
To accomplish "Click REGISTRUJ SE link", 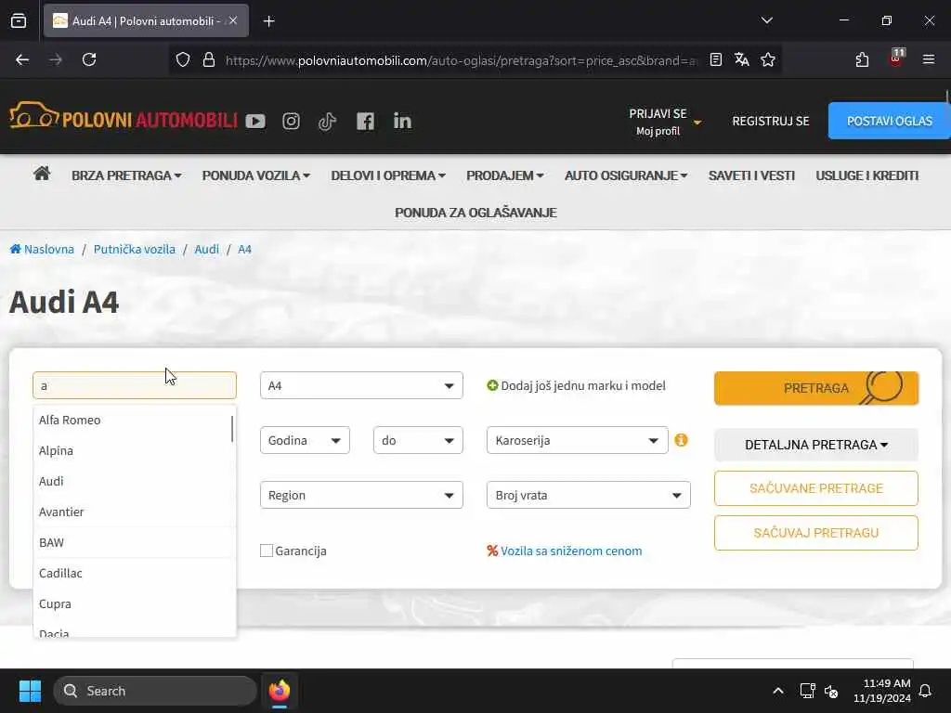I will click(770, 121).
